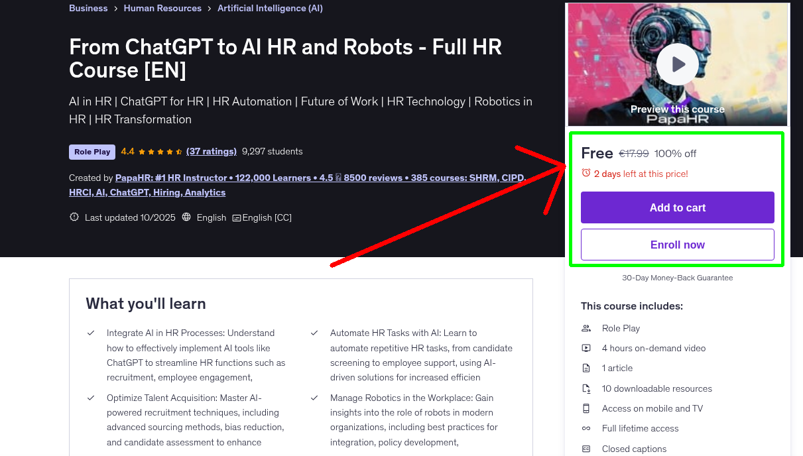Click the globe language icon
The image size is (803, 456).
point(187,217)
